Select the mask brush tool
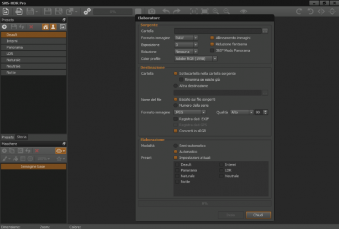 click(4, 159)
